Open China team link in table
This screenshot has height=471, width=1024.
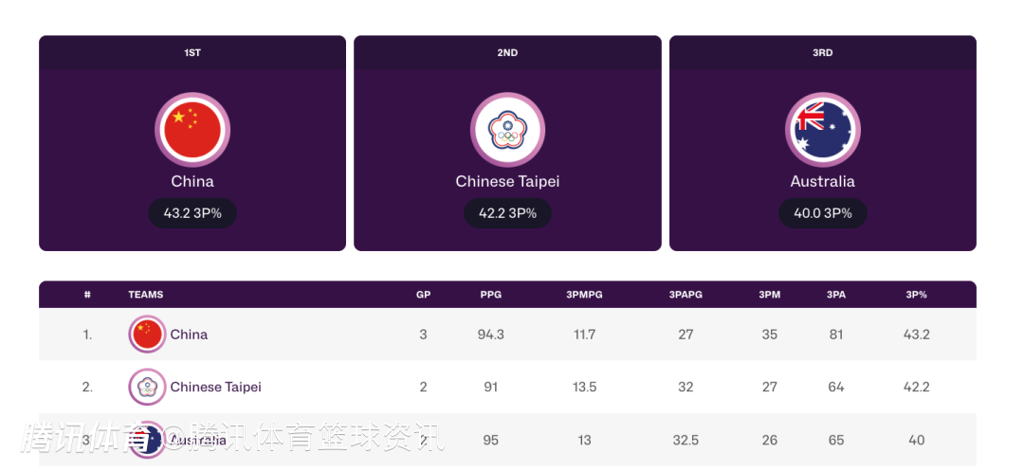click(189, 334)
